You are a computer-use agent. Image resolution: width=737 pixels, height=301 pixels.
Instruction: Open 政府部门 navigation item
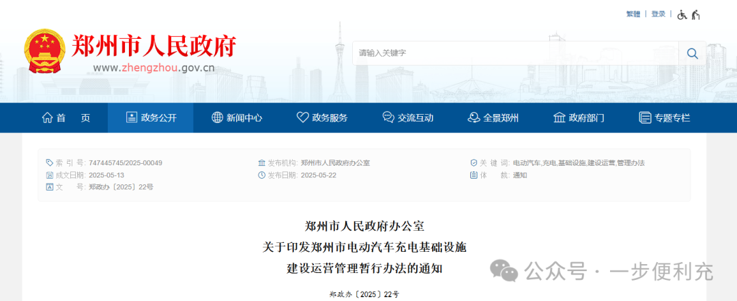click(x=579, y=117)
